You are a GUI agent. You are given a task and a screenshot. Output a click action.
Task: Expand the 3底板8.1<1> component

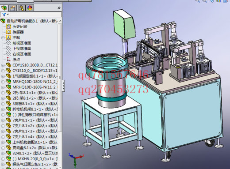(x=3, y=104)
